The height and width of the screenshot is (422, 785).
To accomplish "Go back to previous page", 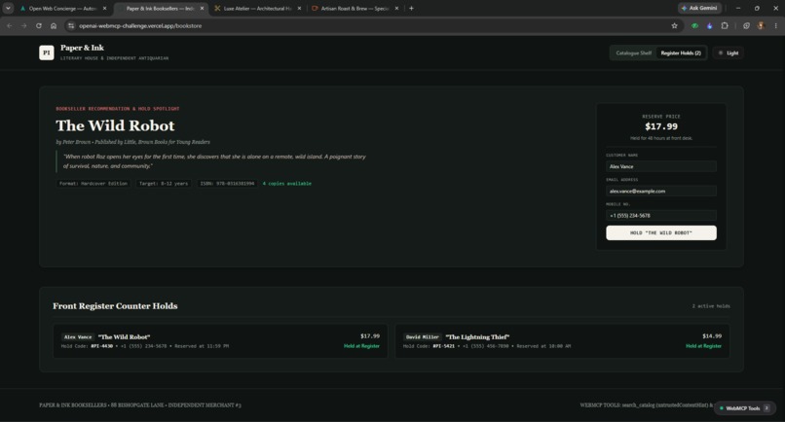I will 10,25.
